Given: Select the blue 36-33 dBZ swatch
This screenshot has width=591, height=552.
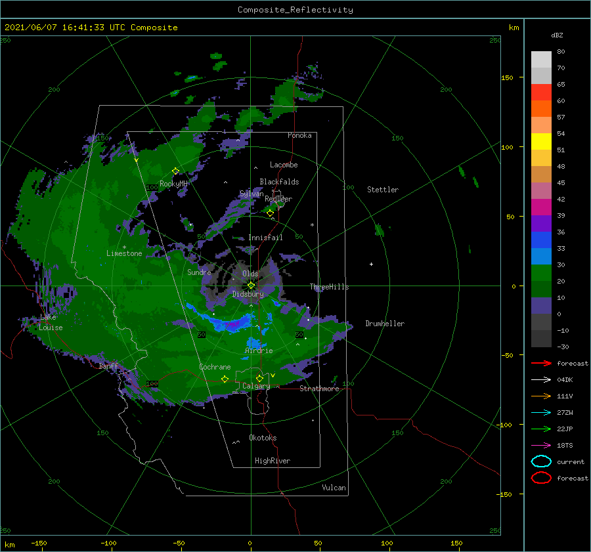Looking at the screenshot, I should 541,240.
